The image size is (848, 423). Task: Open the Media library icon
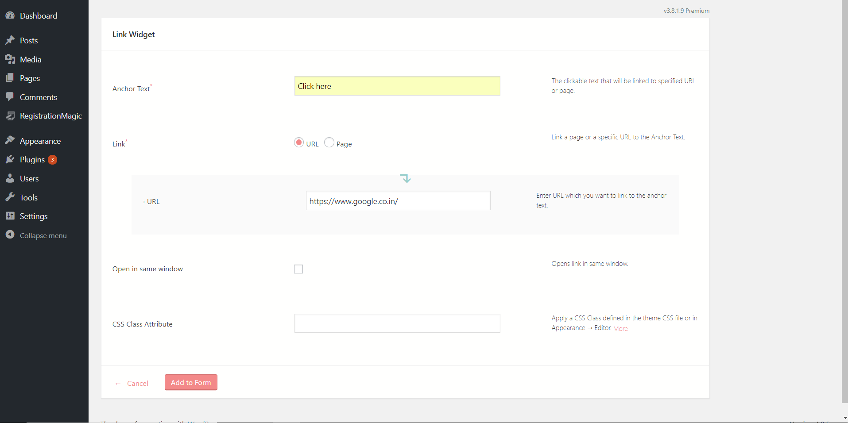(10, 59)
